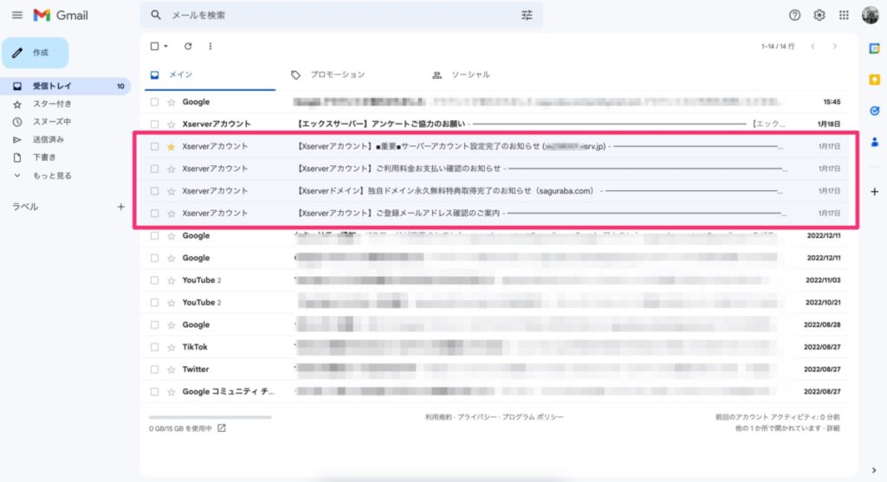Viewport: 887px width, 482px height.
Task: Open the Google email dated 2022/08/28
Action: pyautogui.click(x=495, y=325)
